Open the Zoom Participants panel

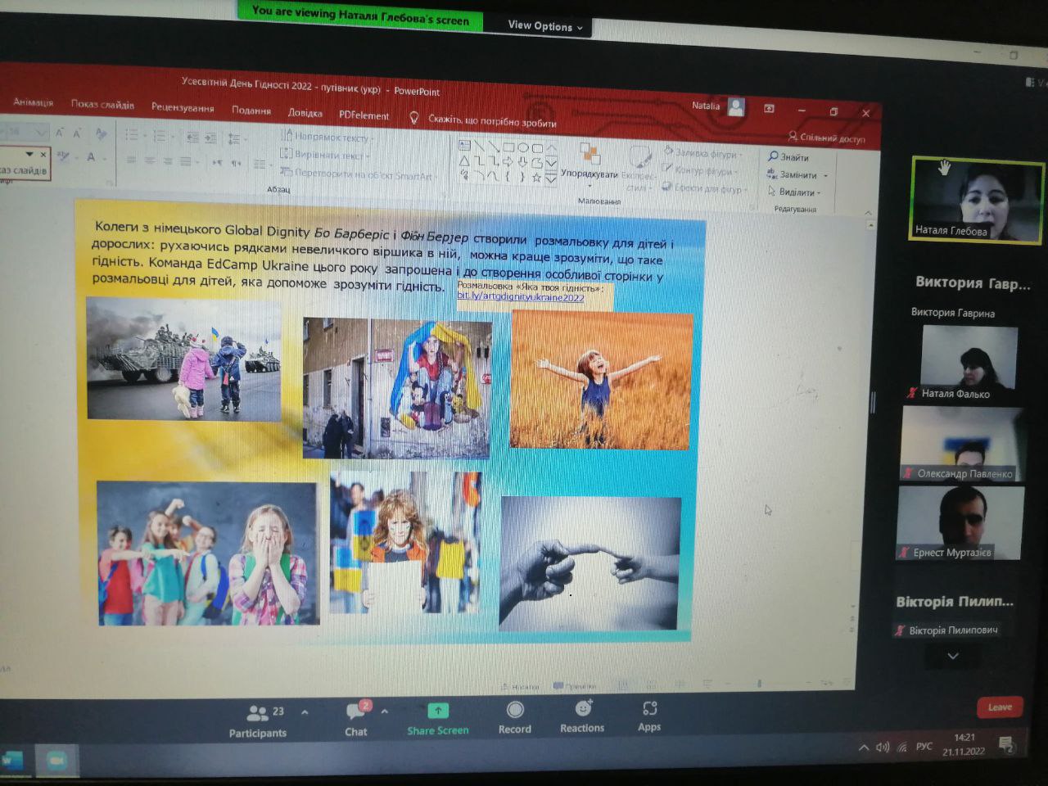click(x=258, y=713)
